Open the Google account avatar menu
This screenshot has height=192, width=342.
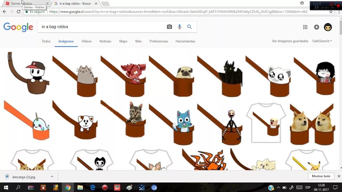point(328,27)
